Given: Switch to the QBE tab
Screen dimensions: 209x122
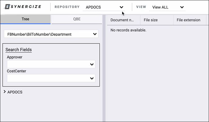Looking at the screenshot, I should tap(77, 19).
